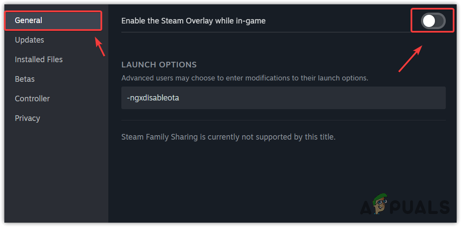Click the empty sidebar area below Privacy
Image resolution: width=461 pixels, height=227 pixels.
(x=54, y=174)
